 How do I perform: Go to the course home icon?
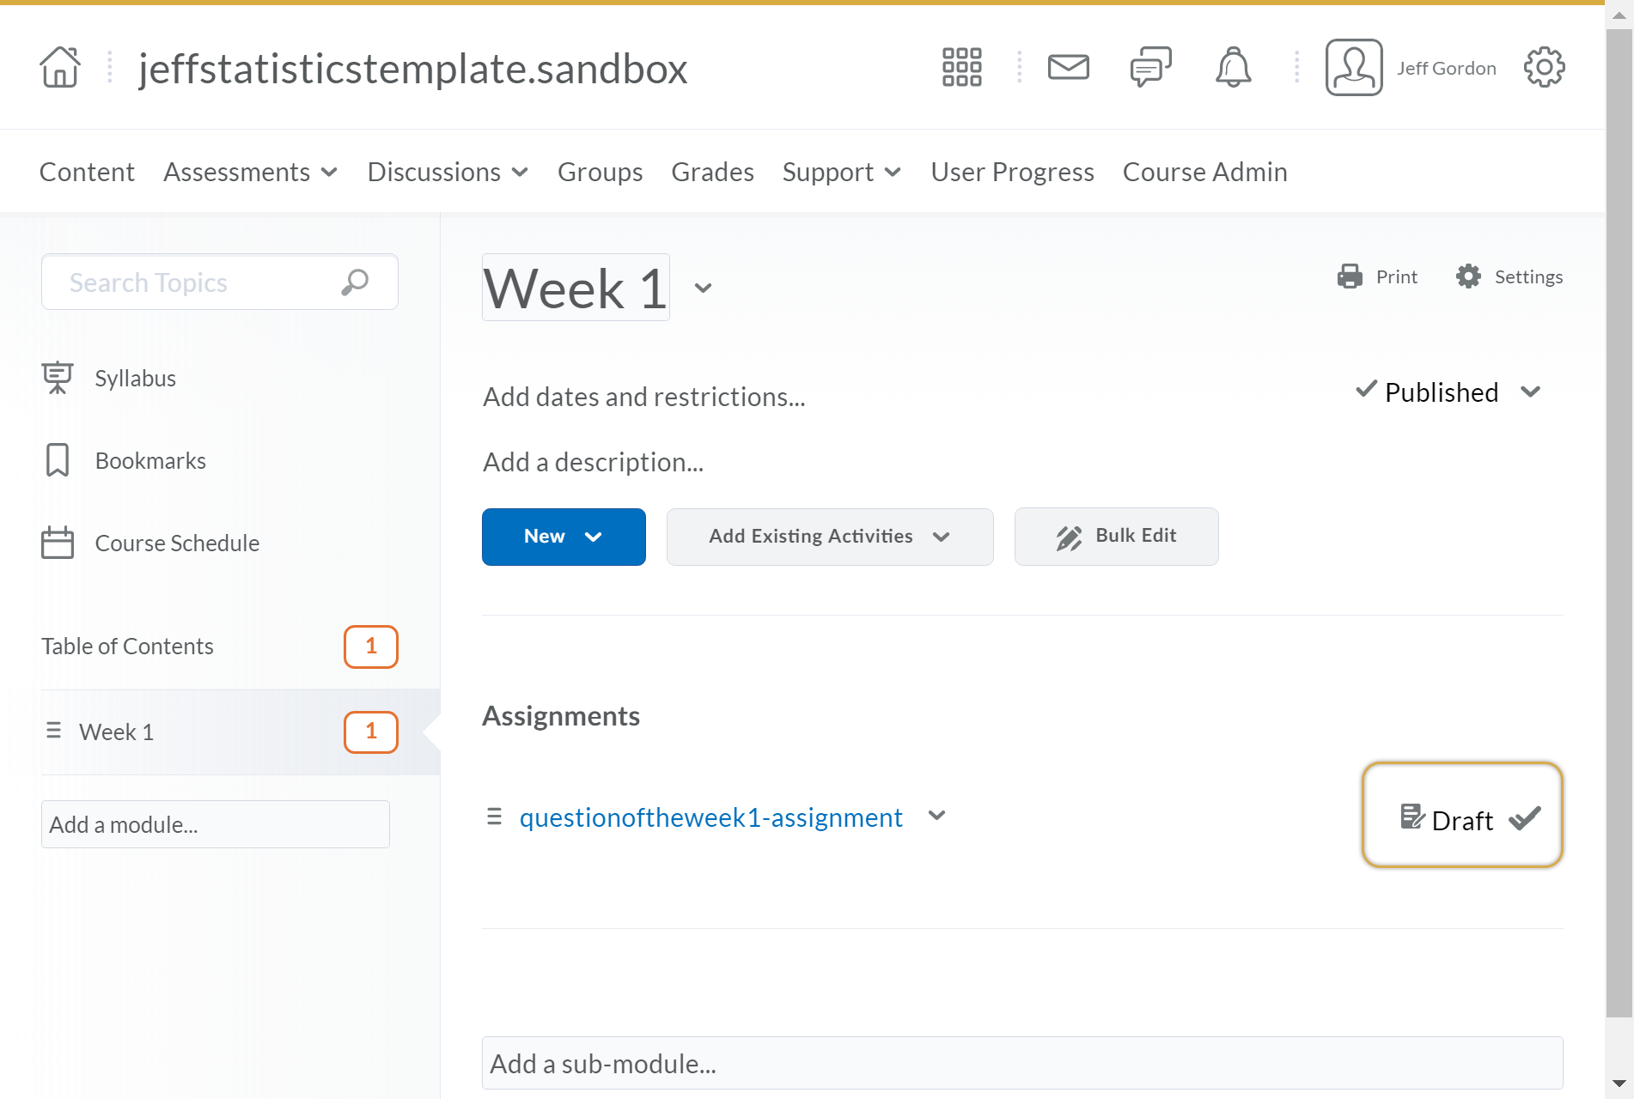(x=60, y=67)
